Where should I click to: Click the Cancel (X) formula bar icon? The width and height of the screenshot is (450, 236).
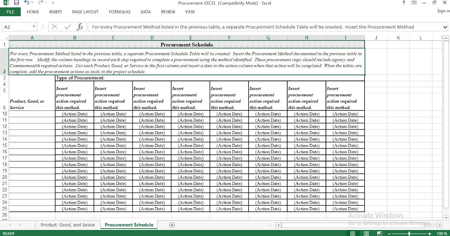pos(55,27)
